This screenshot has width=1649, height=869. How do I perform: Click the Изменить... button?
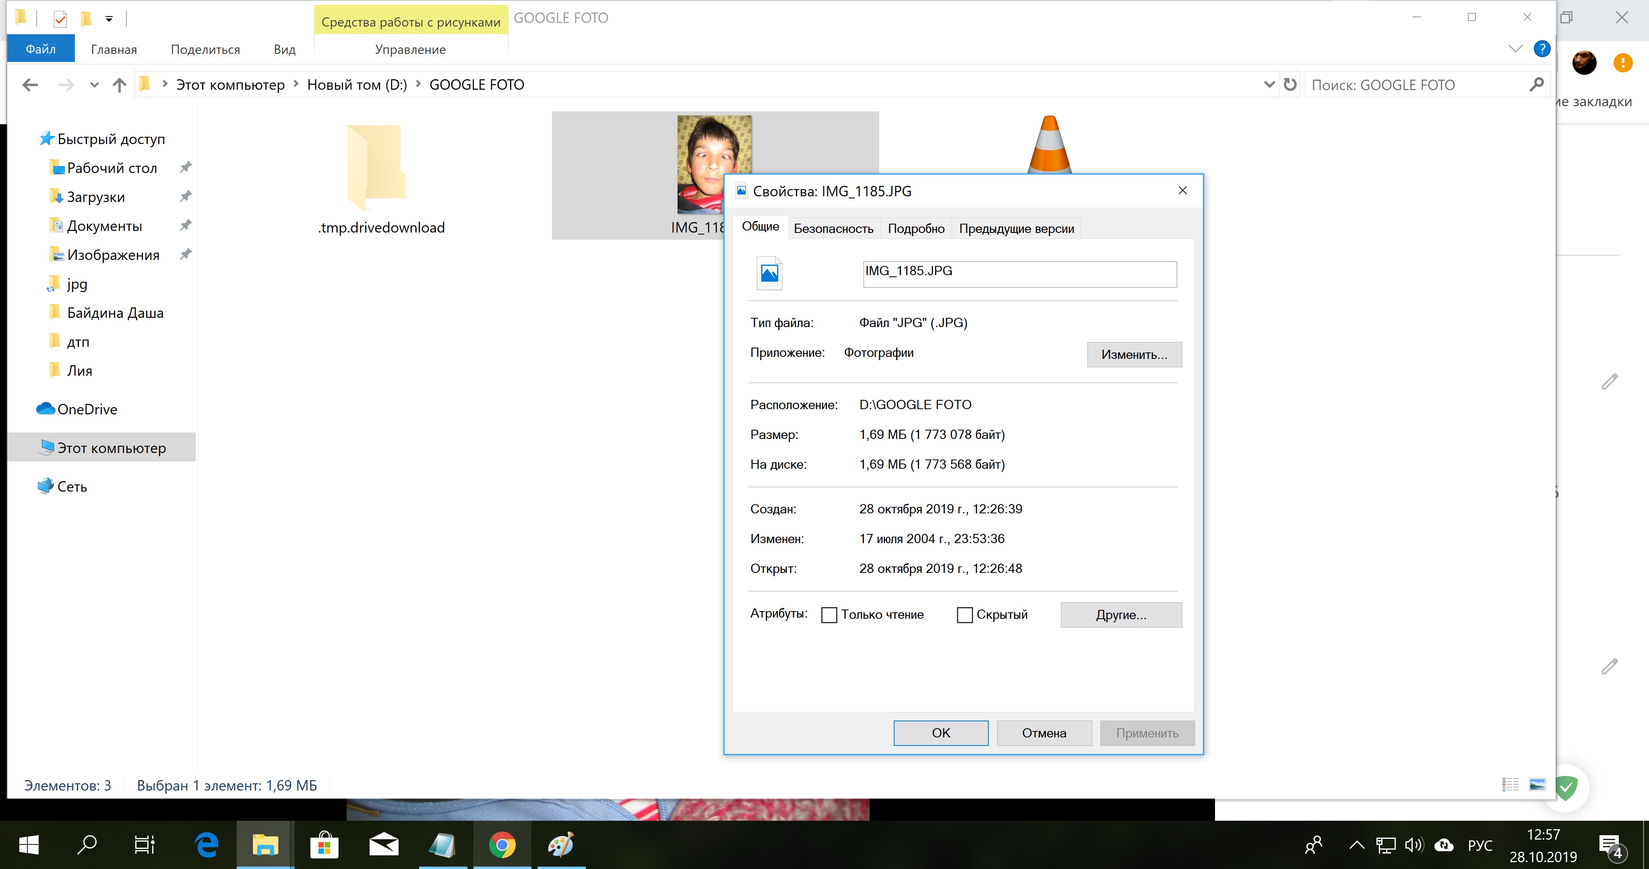click(1134, 354)
